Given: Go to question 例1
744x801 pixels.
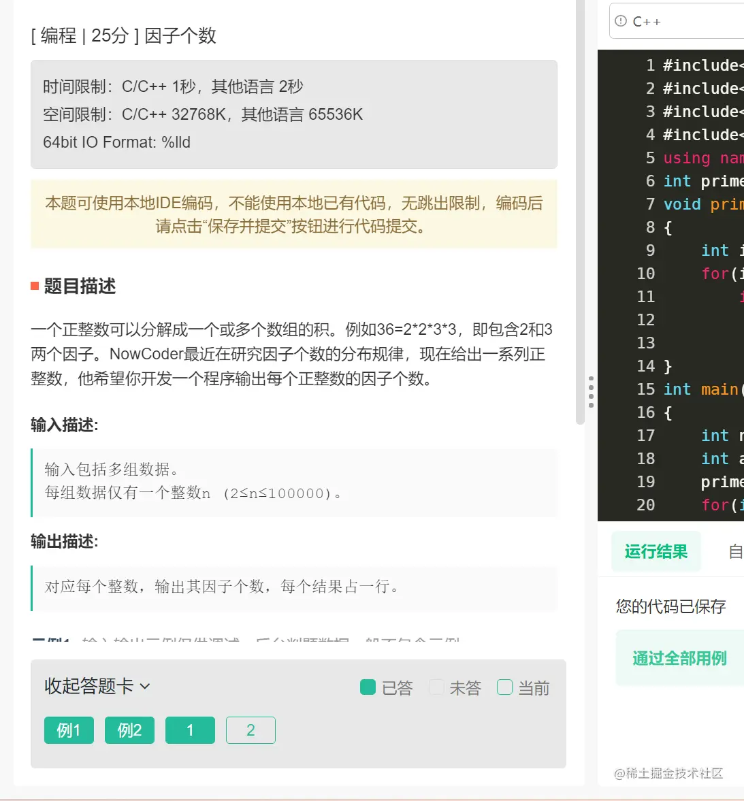Looking at the screenshot, I should 69,730.
